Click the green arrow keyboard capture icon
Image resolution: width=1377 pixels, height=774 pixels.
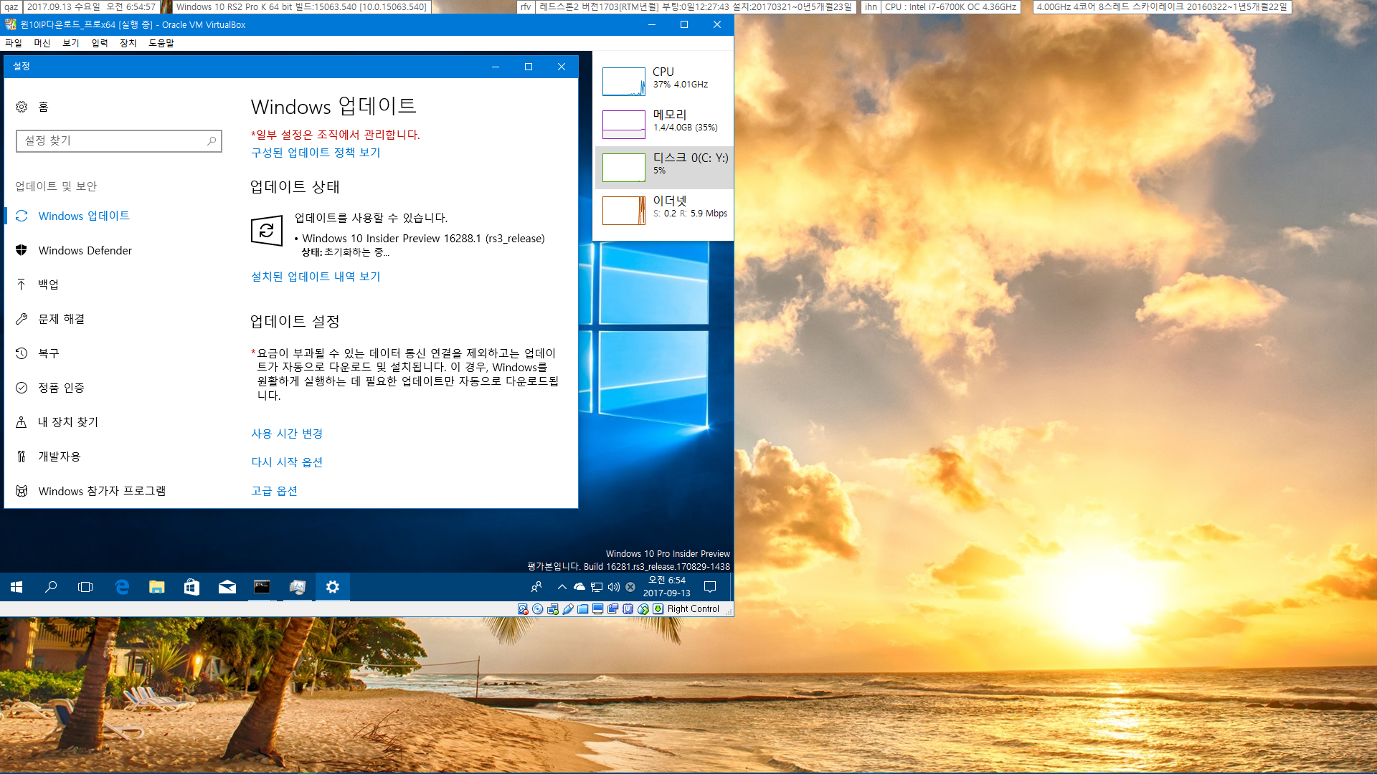point(658,609)
